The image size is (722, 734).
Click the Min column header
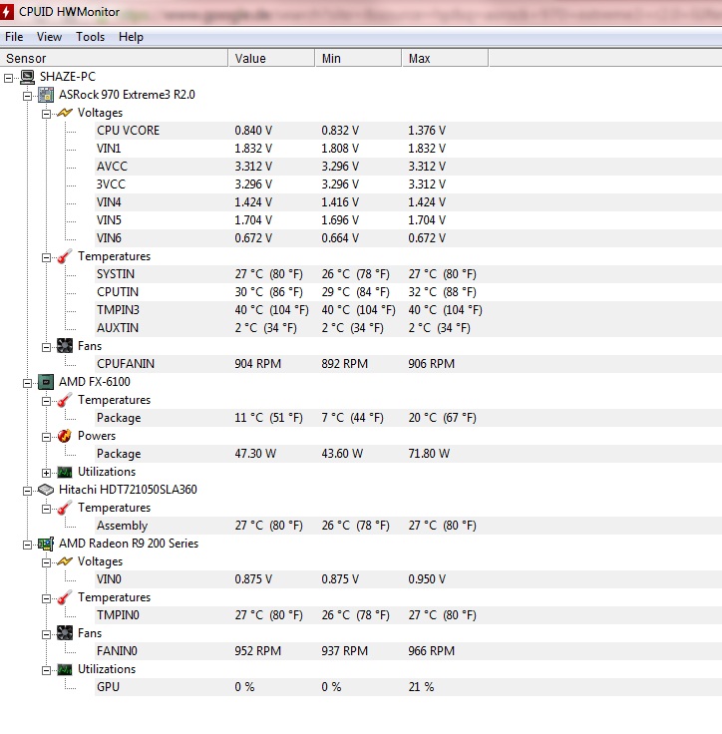pyautogui.click(x=358, y=58)
